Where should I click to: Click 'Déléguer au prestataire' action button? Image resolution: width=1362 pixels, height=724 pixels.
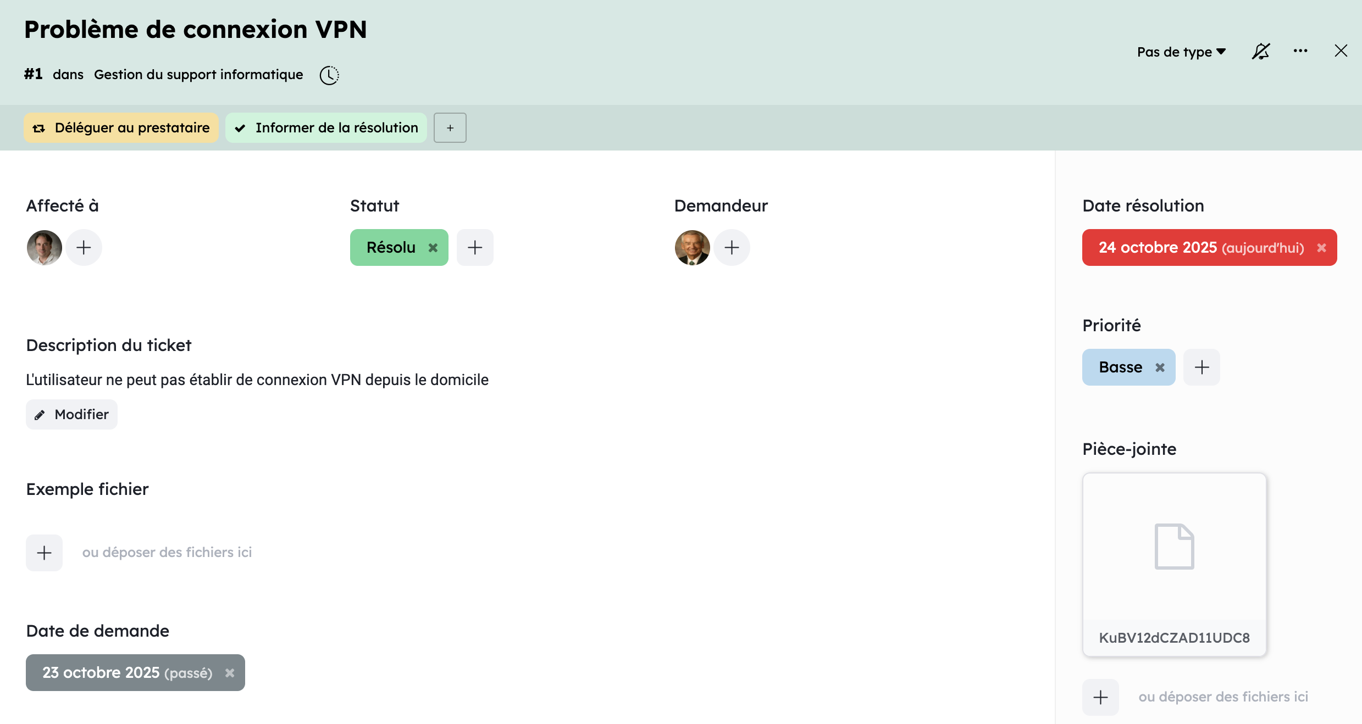tap(121, 128)
